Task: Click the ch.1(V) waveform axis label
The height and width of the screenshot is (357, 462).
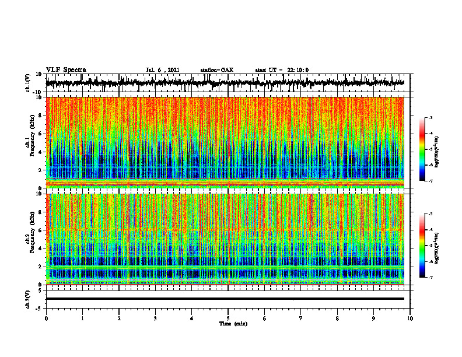Action: click(28, 83)
